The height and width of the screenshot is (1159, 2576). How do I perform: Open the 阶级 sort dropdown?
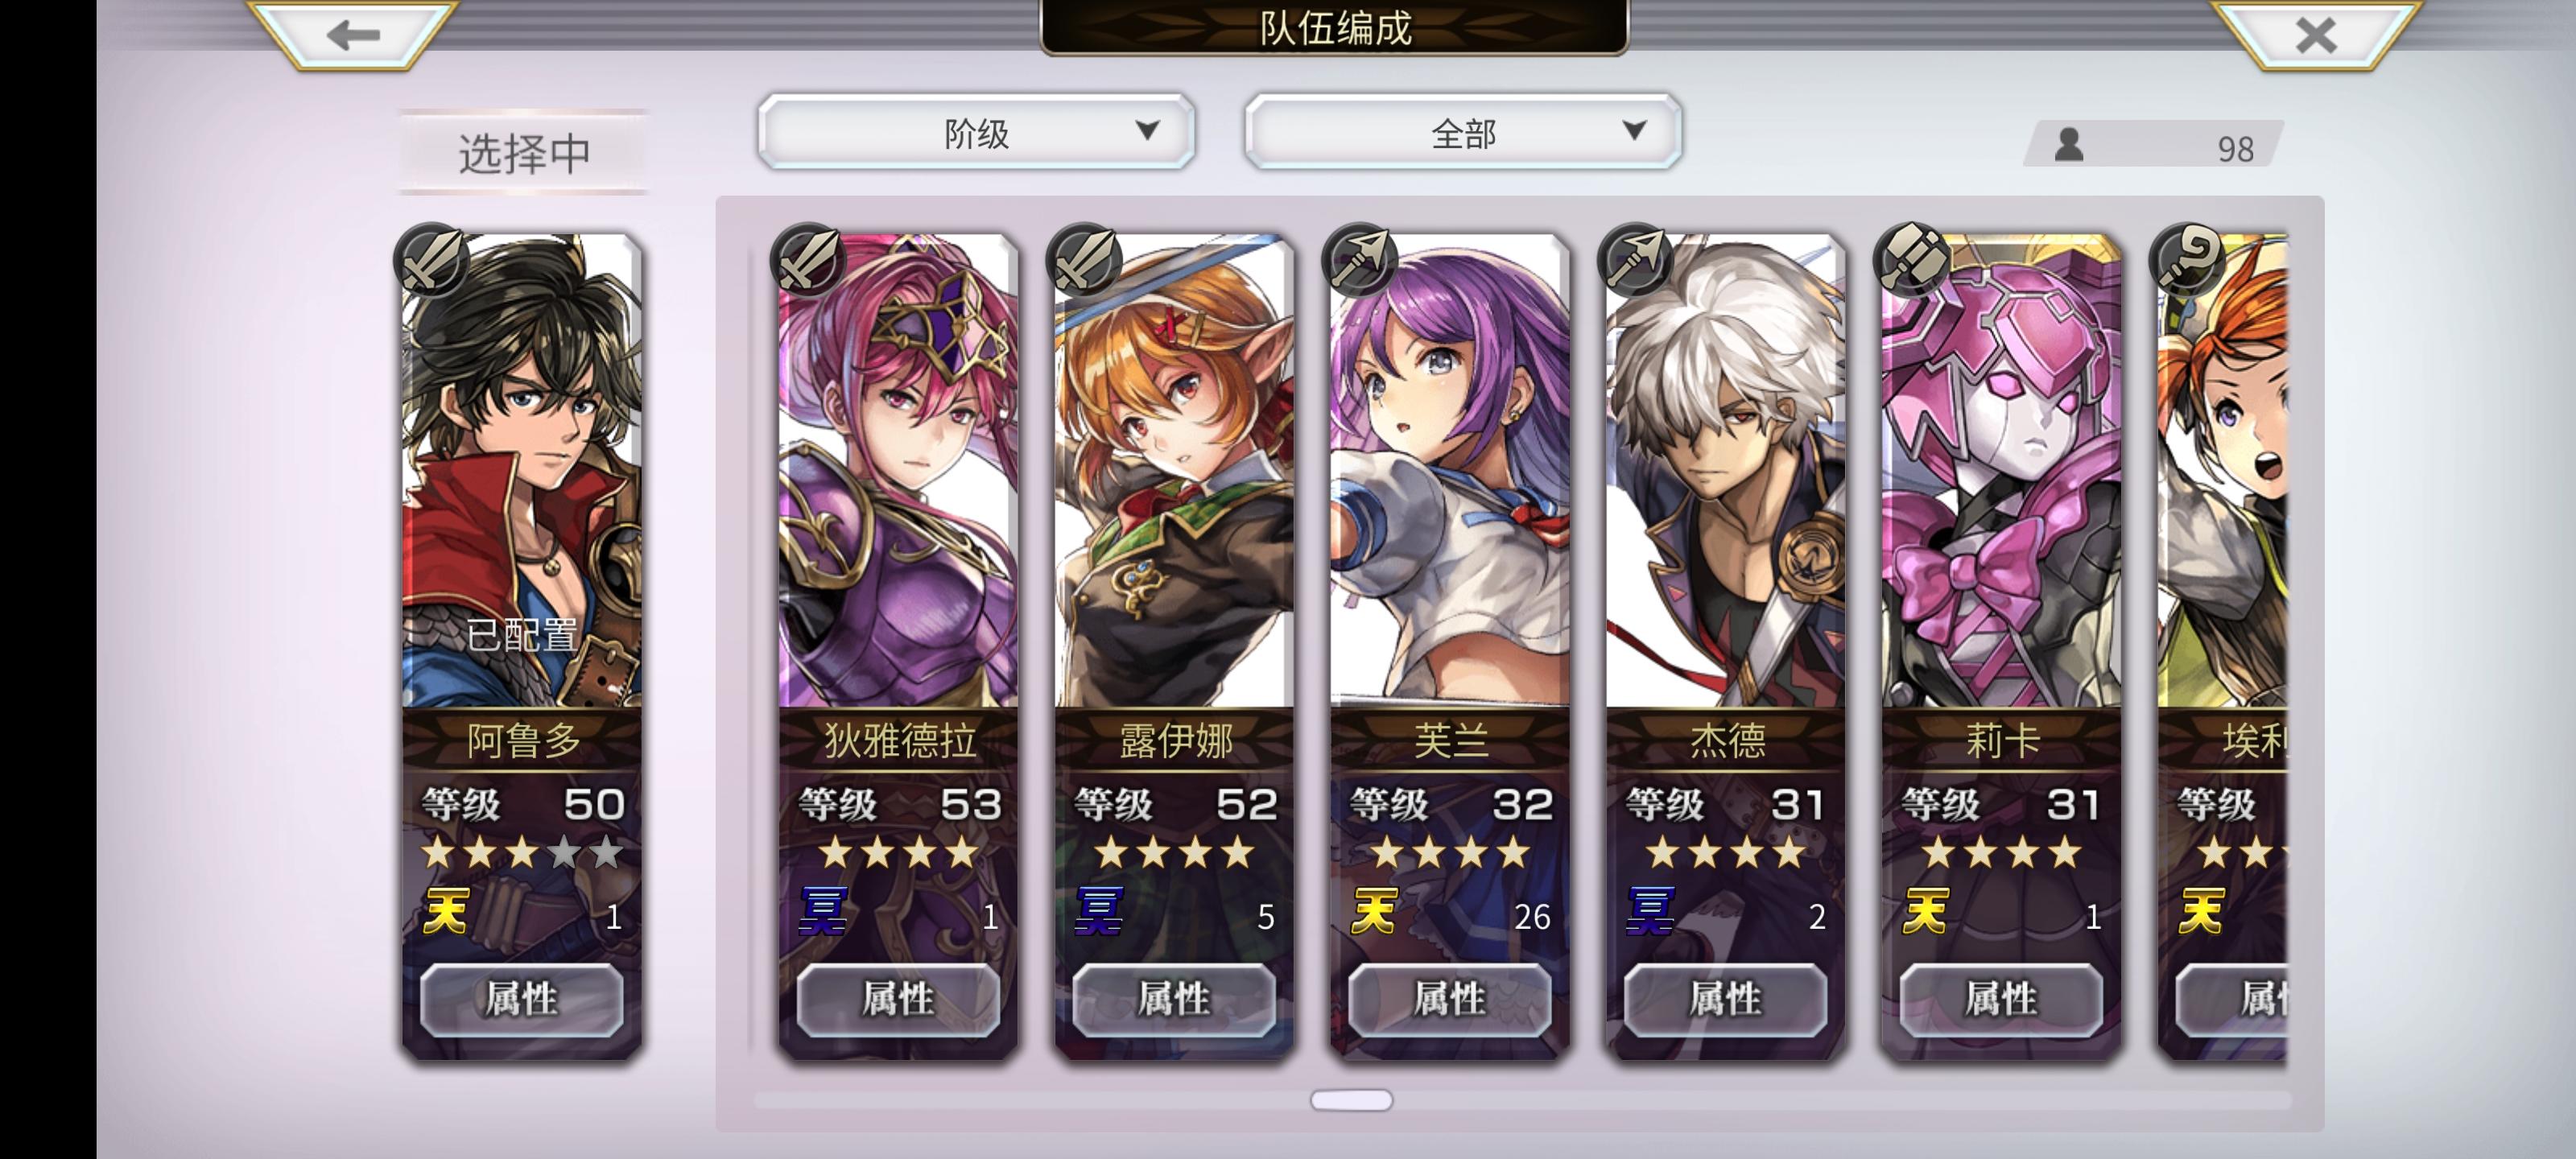pos(976,132)
